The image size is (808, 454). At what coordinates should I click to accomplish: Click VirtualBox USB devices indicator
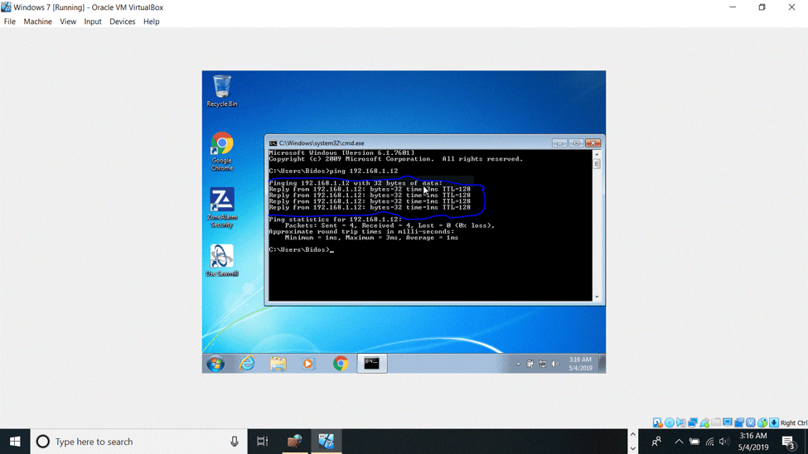[704, 423]
